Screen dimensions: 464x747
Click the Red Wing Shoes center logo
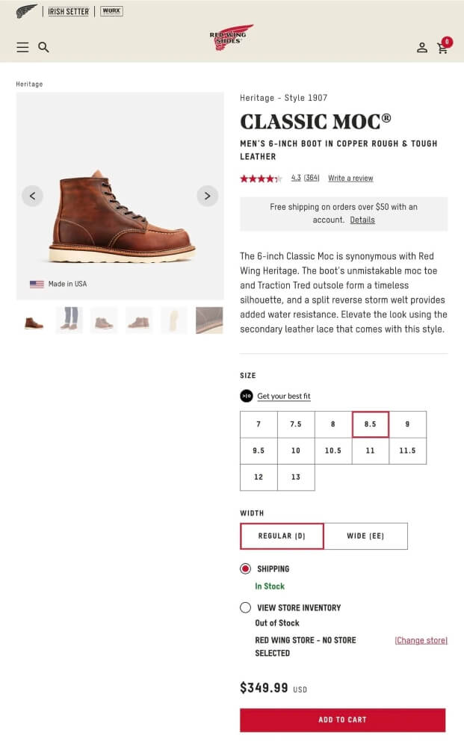(231, 38)
